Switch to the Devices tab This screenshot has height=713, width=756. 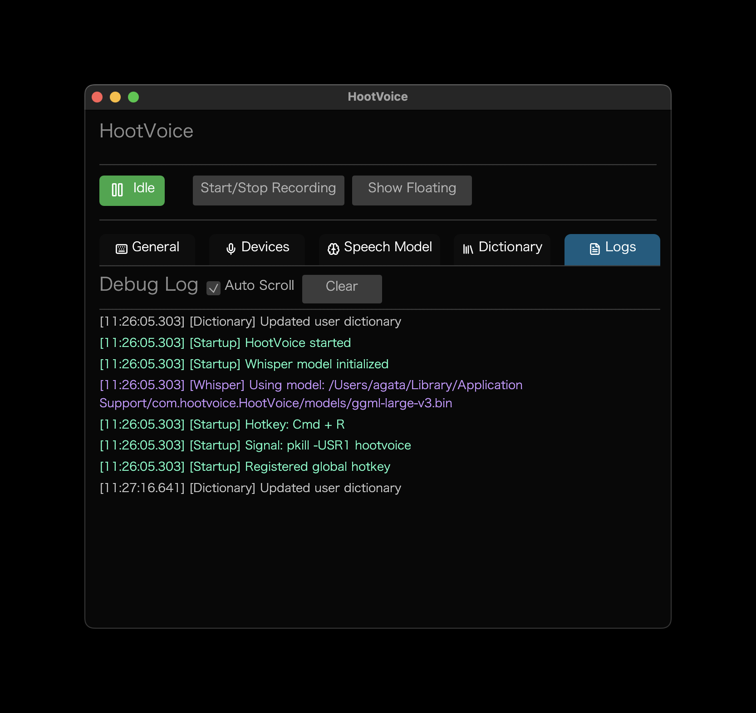(x=257, y=248)
